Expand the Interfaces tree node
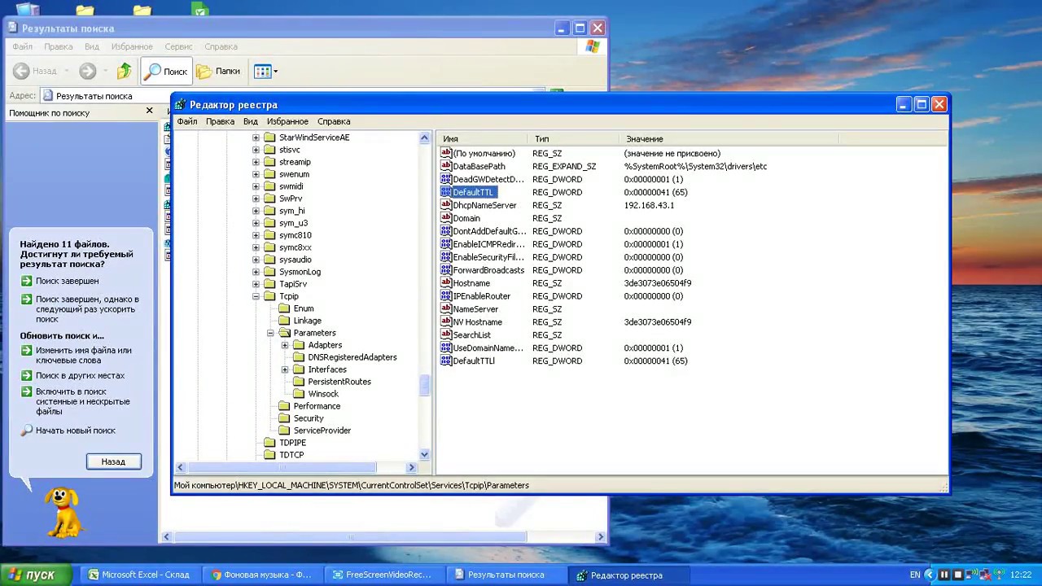The image size is (1042, 586). [285, 370]
